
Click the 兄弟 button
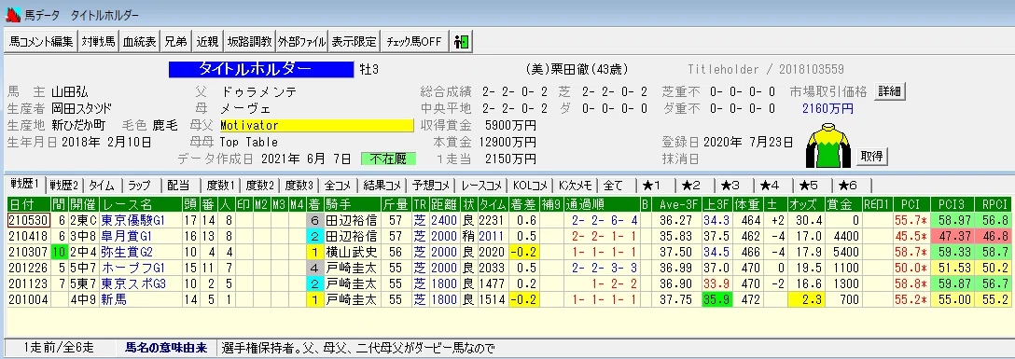pos(175,41)
